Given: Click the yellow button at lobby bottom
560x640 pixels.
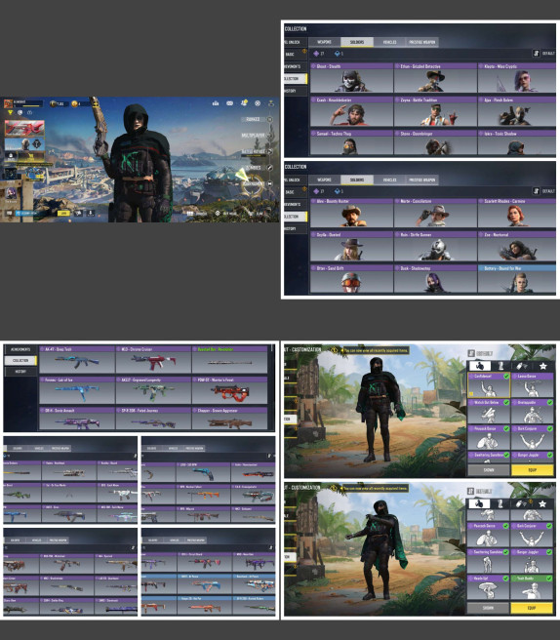Looking at the screenshot, I should pos(62,213).
